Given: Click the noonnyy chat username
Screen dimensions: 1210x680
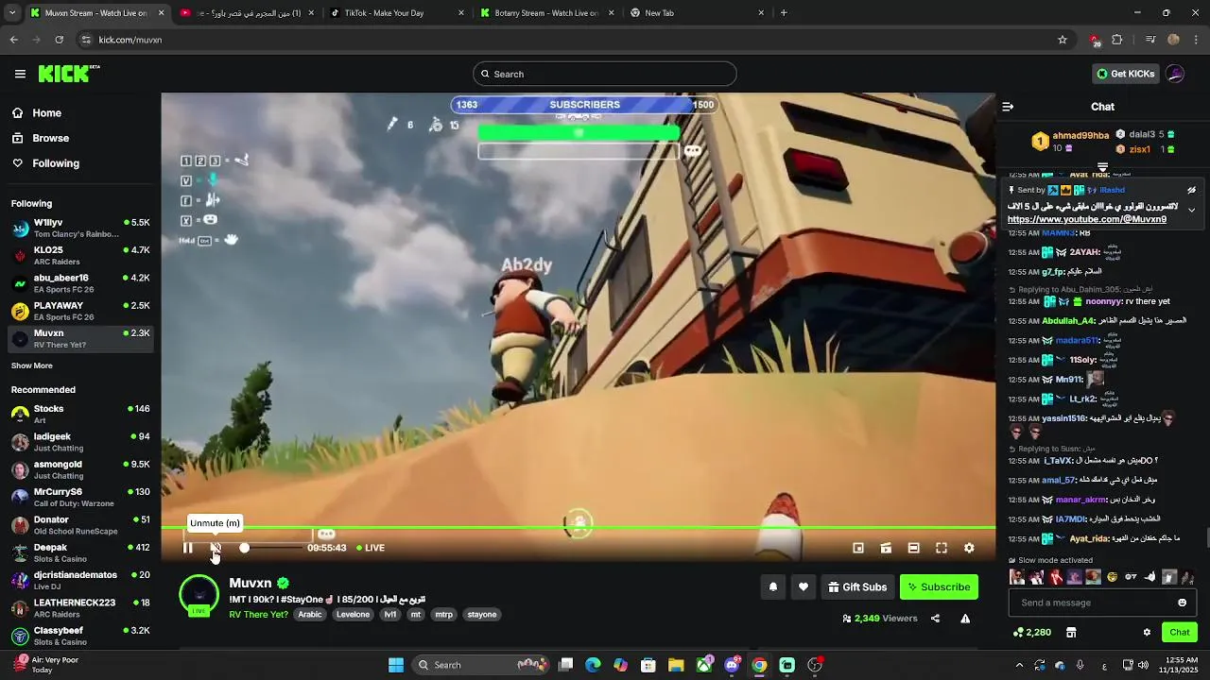Looking at the screenshot, I should [x=1103, y=301].
